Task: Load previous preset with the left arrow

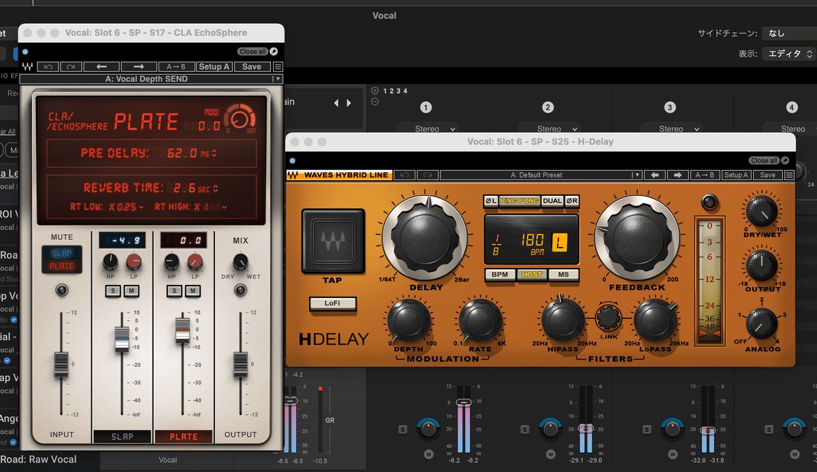Action: (102, 67)
